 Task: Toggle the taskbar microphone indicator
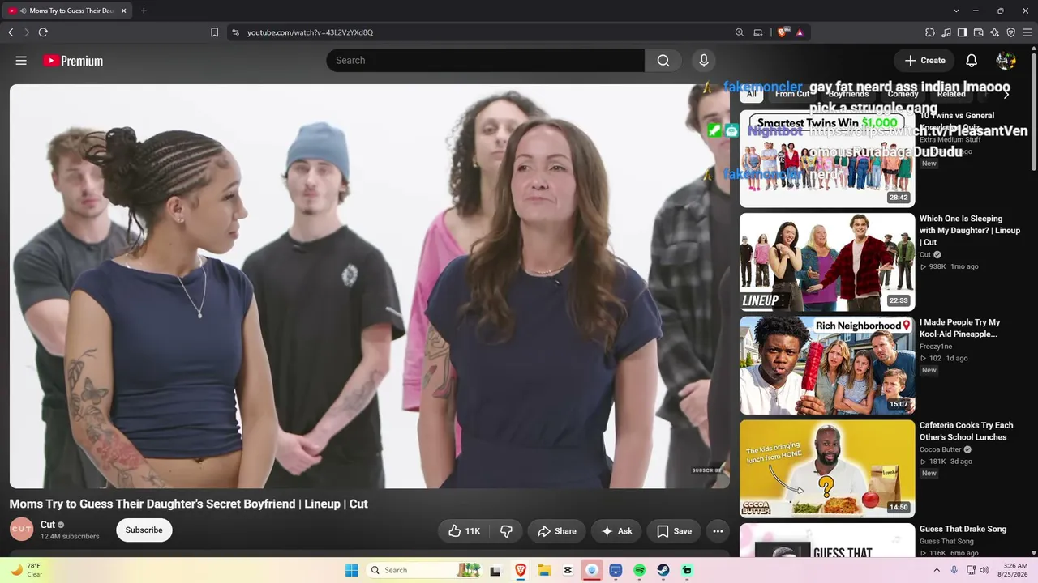tap(954, 570)
